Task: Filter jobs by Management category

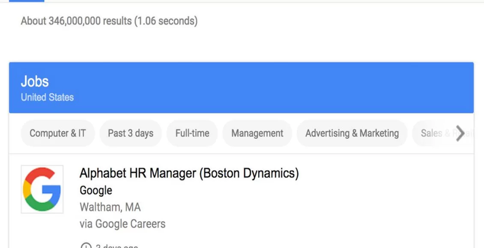Action: point(257,133)
